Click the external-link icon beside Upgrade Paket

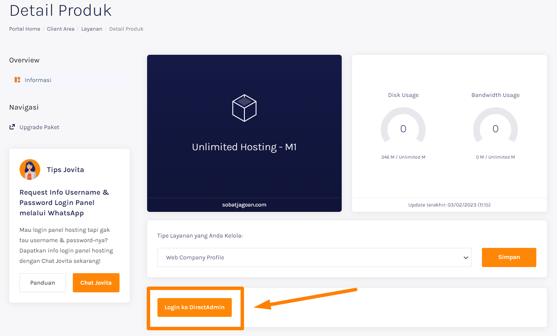(12, 126)
